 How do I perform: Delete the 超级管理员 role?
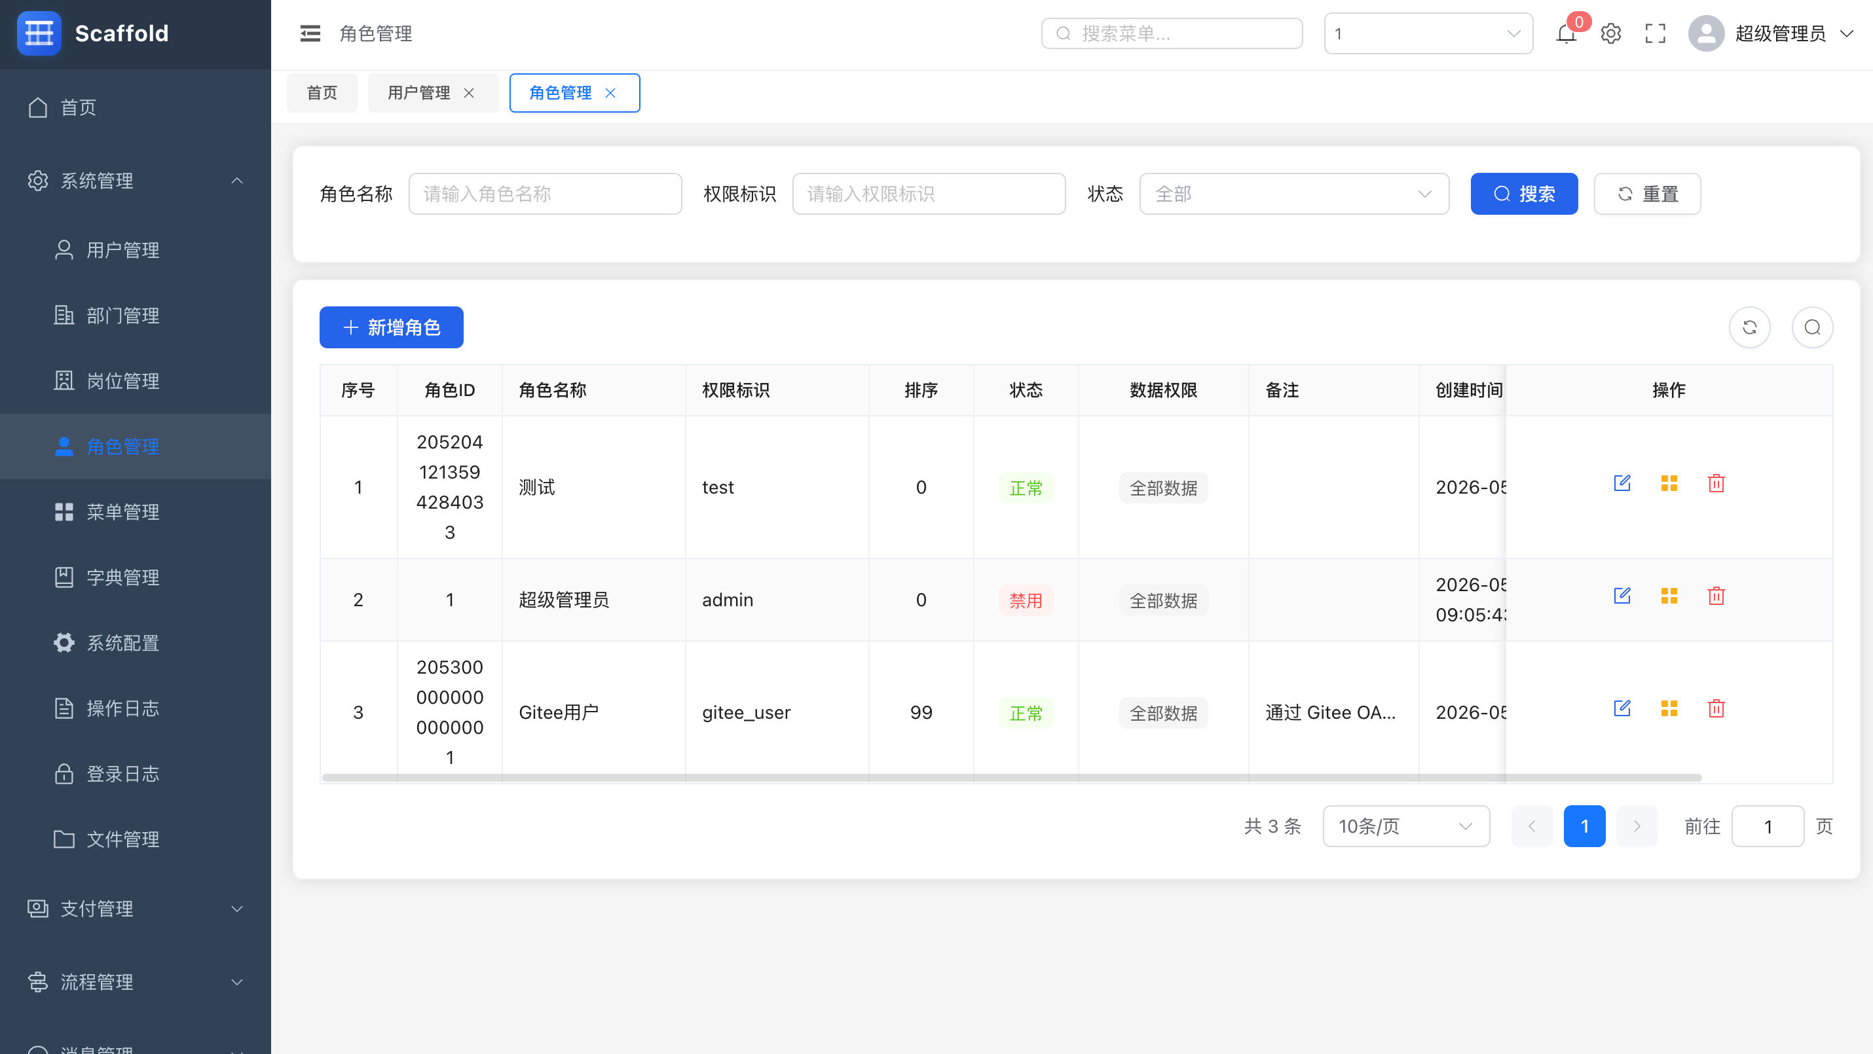pos(1716,596)
